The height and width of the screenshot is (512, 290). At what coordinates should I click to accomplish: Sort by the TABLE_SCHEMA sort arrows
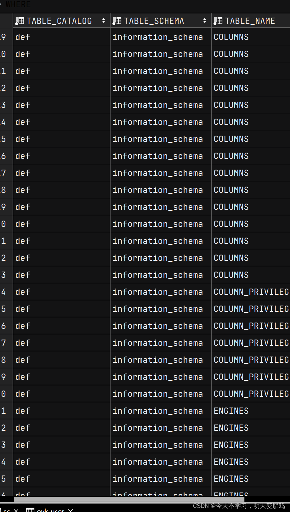(x=205, y=21)
